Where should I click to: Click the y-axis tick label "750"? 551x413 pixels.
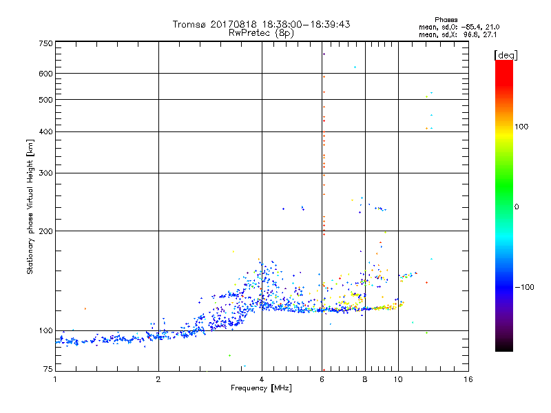click(45, 43)
